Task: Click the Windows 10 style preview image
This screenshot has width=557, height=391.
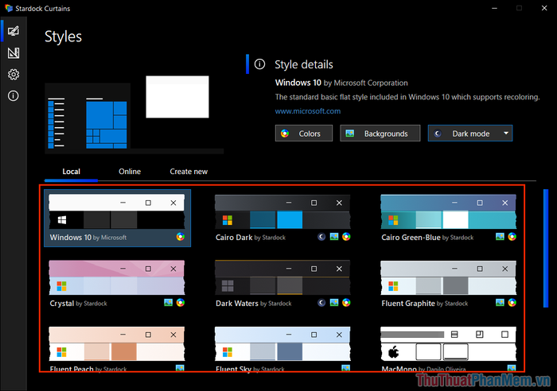Action: [x=134, y=114]
